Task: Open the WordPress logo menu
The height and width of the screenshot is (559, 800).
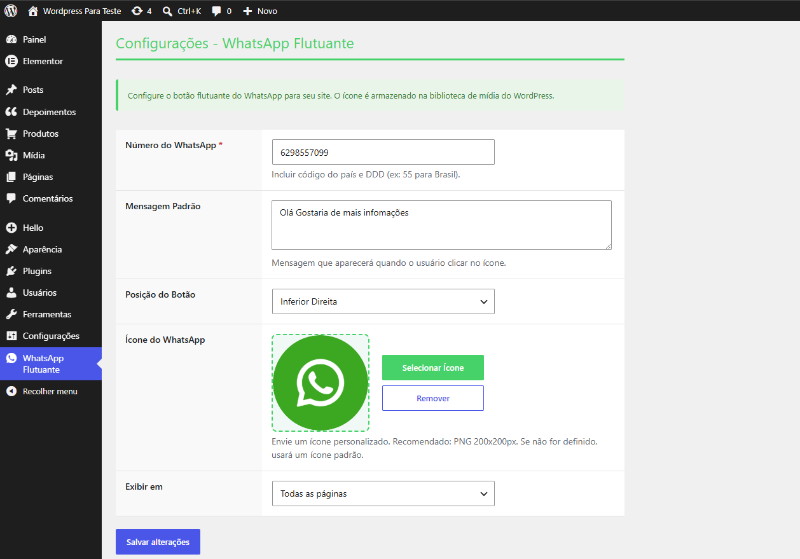Action: coord(11,11)
